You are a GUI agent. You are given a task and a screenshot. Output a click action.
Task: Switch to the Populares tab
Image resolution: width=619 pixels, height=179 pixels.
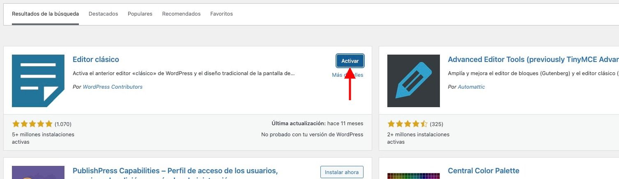[140, 14]
